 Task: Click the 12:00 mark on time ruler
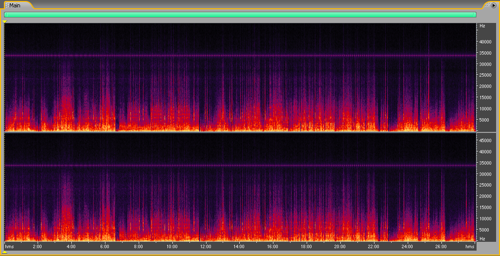coord(206,246)
